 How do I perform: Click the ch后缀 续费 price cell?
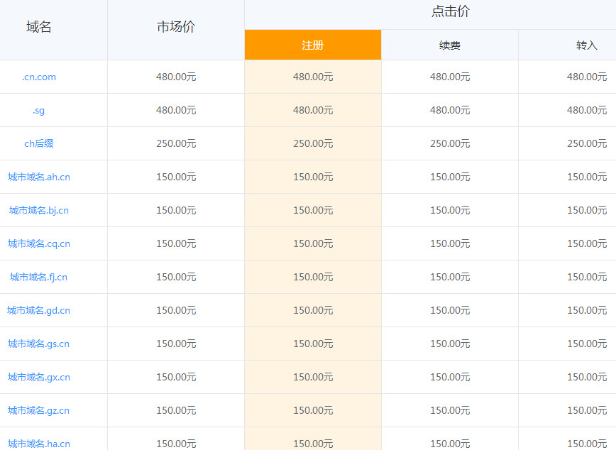click(x=450, y=144)
